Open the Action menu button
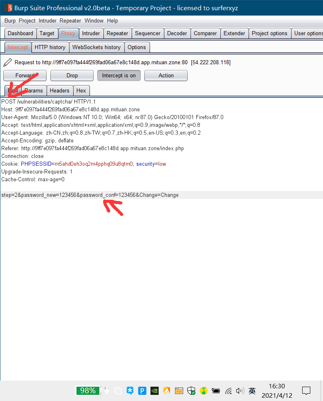 [x=166, y=75]
